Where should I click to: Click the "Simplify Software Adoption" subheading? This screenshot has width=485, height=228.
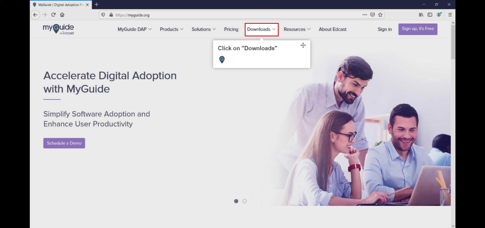click(96, 119)
